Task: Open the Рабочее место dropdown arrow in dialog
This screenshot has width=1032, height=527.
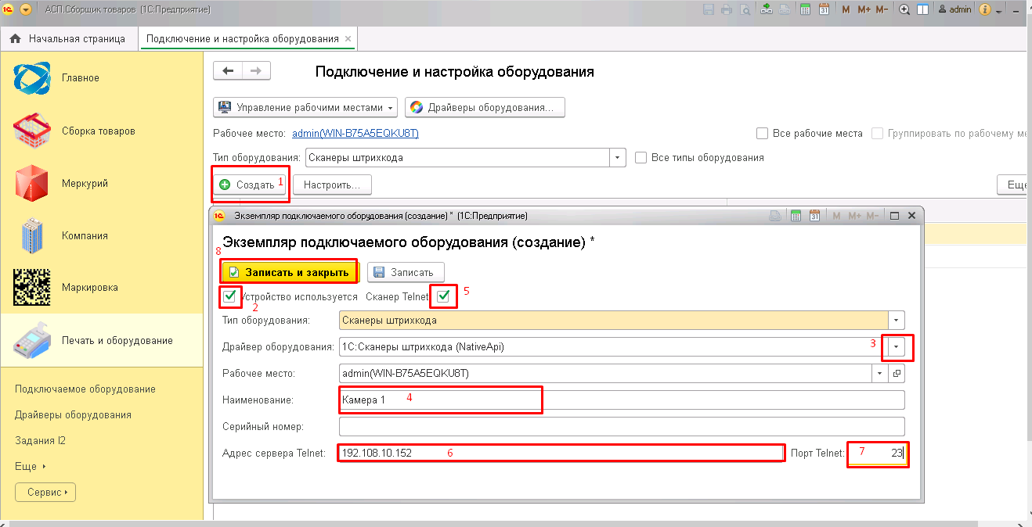Action: point(881,373)
